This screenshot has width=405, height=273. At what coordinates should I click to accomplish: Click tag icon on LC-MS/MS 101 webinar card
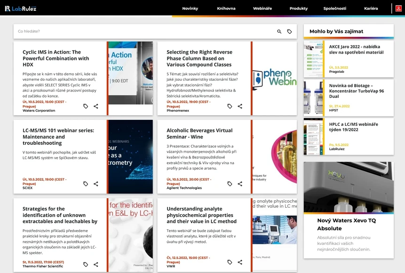86,184
